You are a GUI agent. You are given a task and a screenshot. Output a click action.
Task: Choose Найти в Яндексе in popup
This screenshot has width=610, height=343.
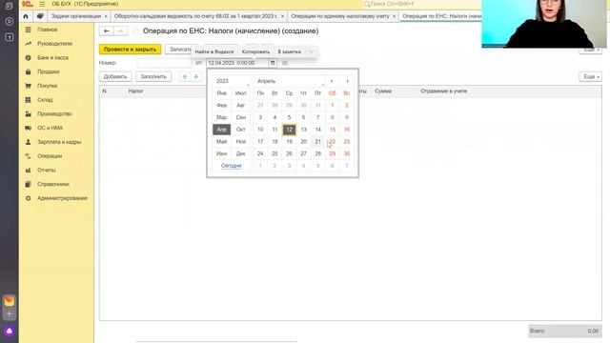(x=214, y=51)
